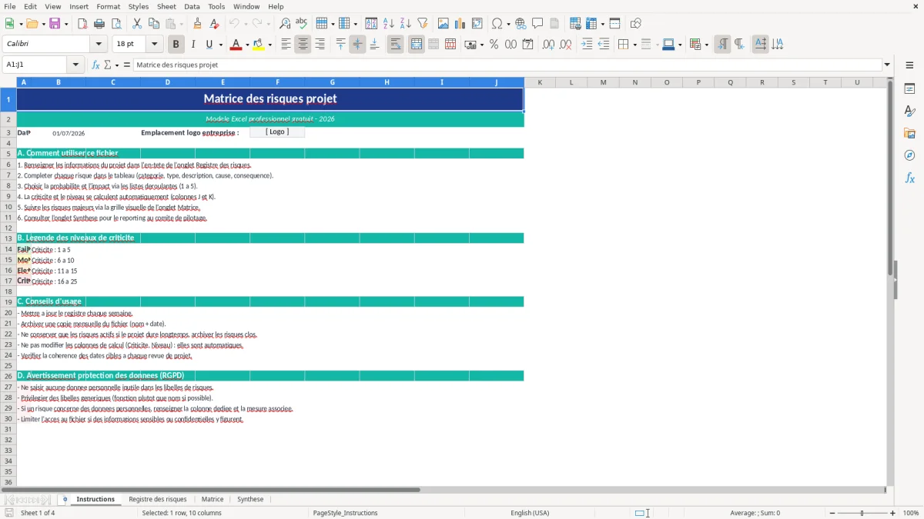Click the font color red A swatch
This screenshot has width=924, height=519.
236,45
